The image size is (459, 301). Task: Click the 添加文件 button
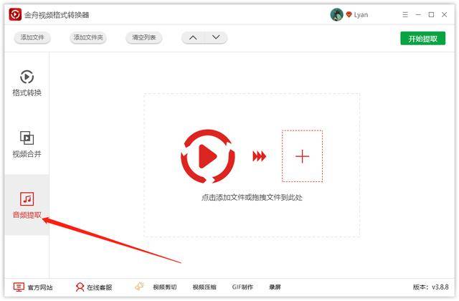(x=33, y=38)
